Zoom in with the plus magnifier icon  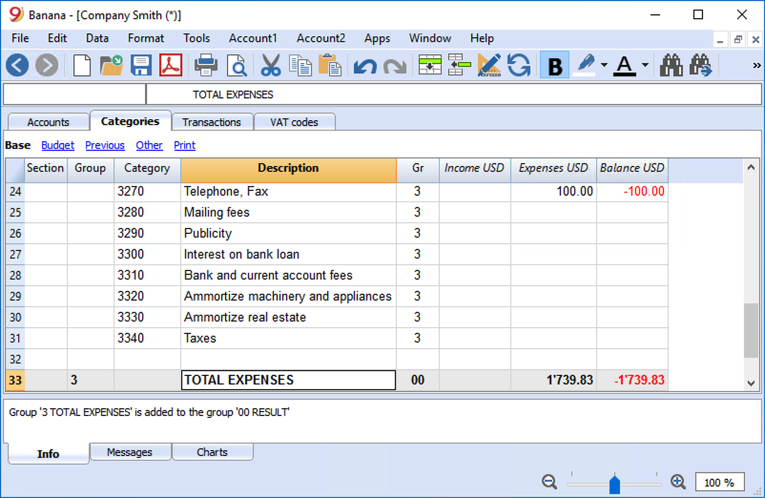click(678, 482)
